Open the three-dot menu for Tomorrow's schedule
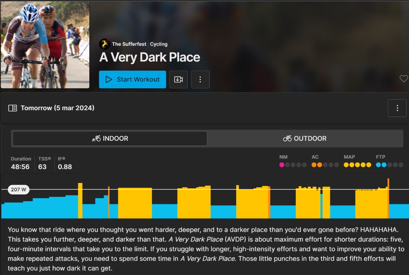The image size is (409, 275). click(397, 108)
